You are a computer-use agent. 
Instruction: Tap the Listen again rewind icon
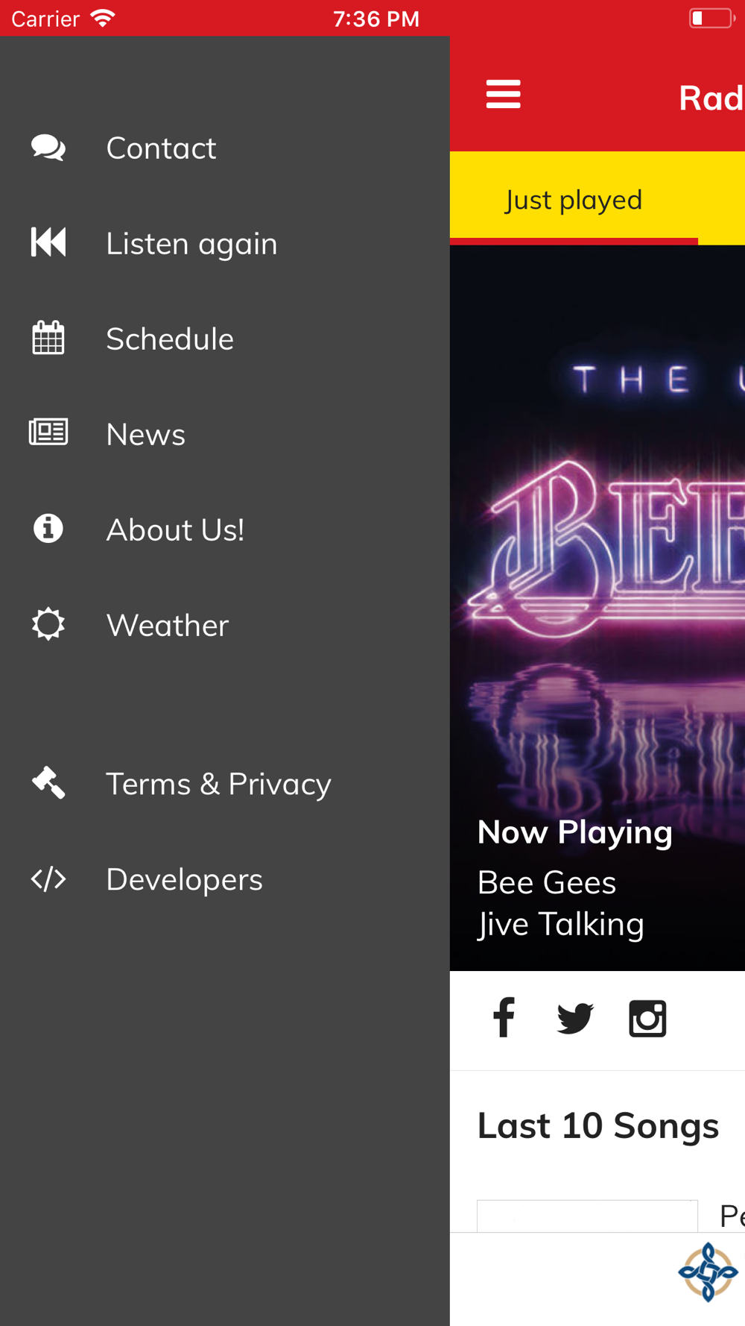(x=48, y=242)
